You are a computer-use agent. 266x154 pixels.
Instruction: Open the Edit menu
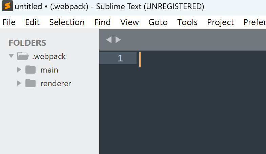[33, 22]
